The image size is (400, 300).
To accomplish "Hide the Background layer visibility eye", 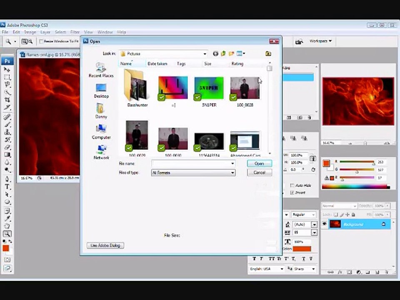I will pos(325,224).
